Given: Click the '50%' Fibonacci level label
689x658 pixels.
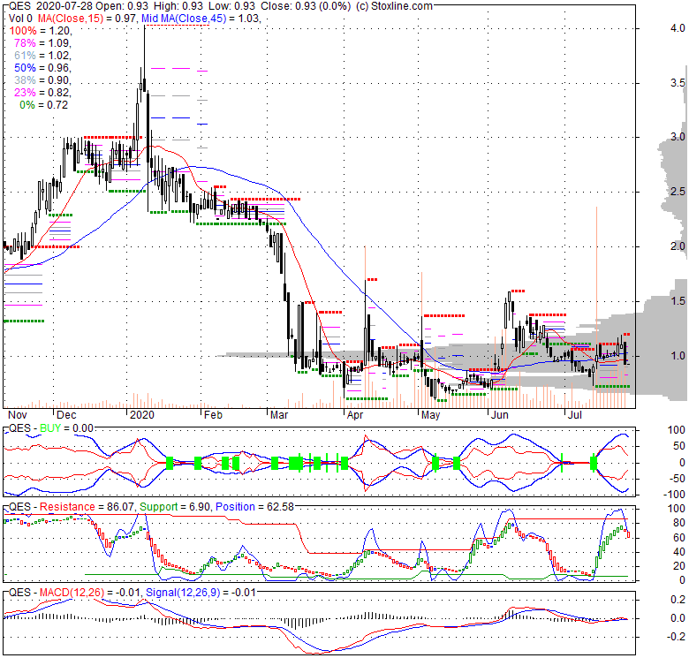Looking at the screenshot, I should pos(25,68).
